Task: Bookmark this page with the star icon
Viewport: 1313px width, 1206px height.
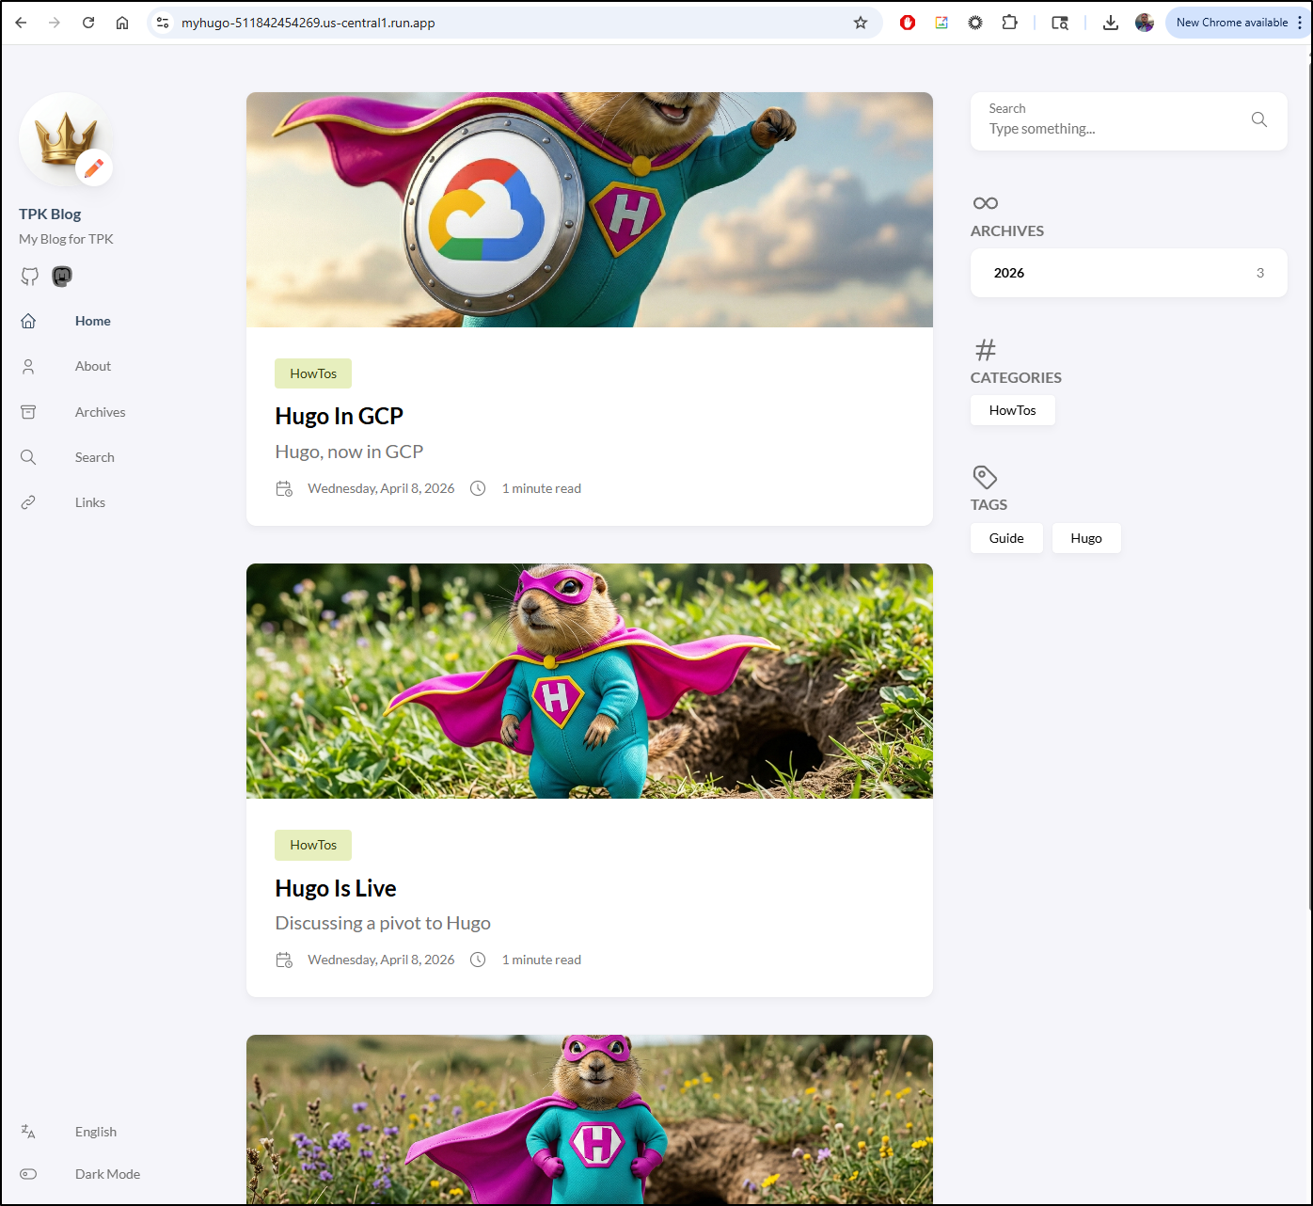Action: tap(860, 23)
